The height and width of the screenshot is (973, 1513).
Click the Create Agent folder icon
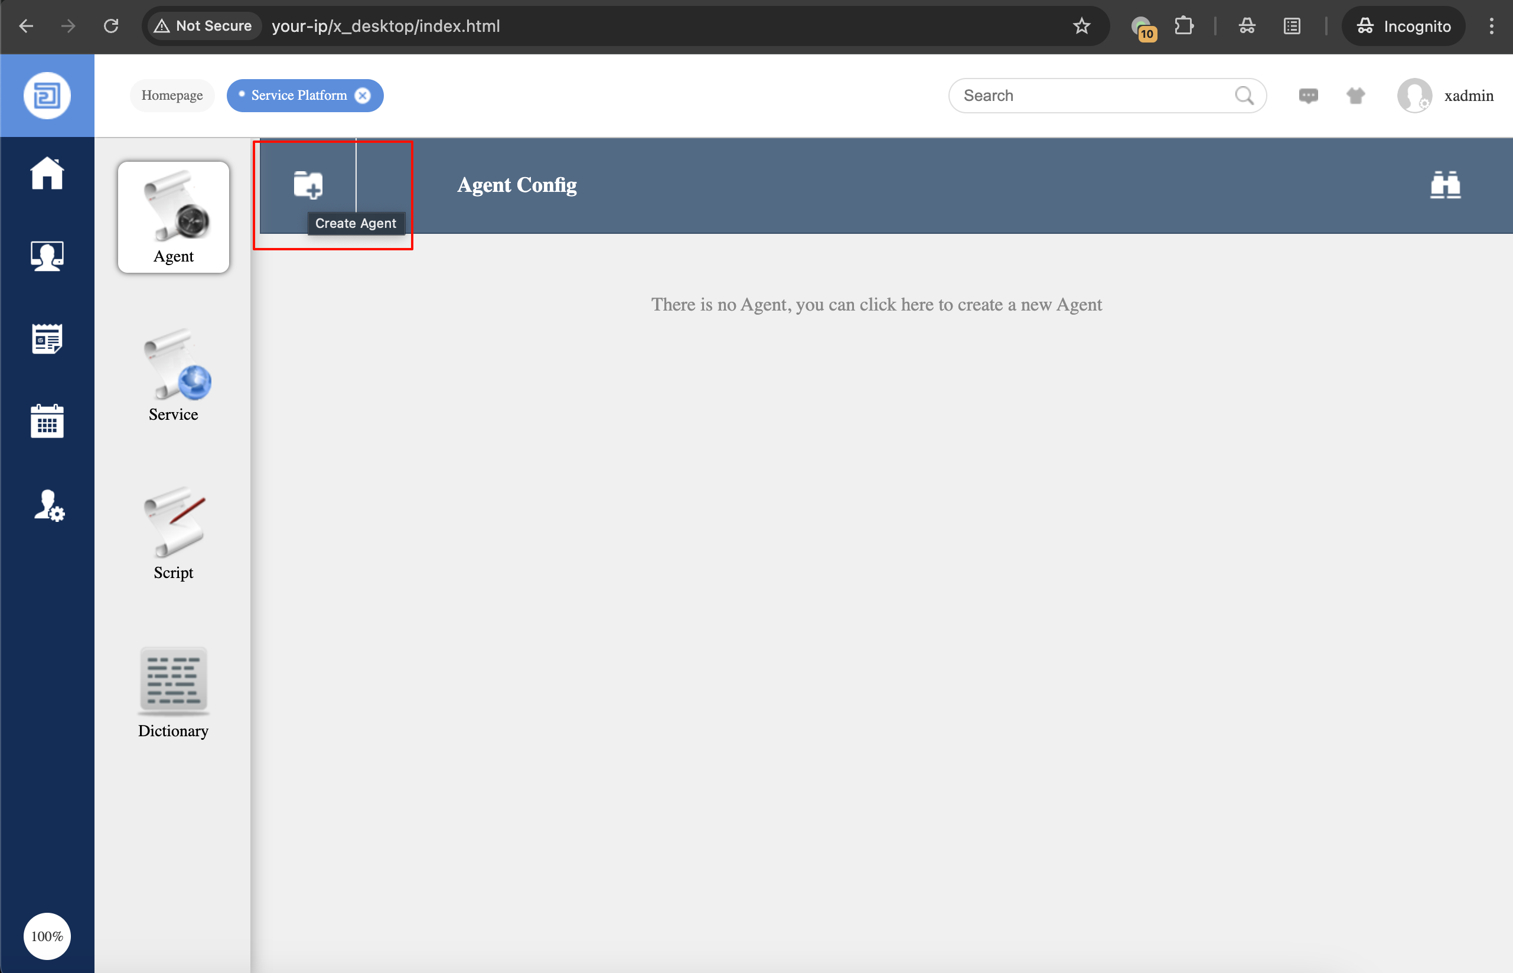pos(308,184)
